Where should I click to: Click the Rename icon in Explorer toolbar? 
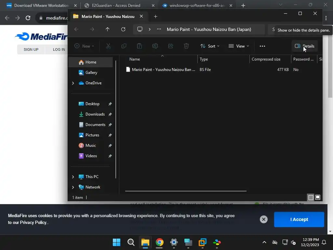[155, 46]
